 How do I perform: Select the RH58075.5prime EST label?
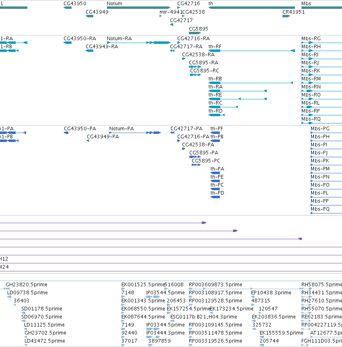coord(322,284)
